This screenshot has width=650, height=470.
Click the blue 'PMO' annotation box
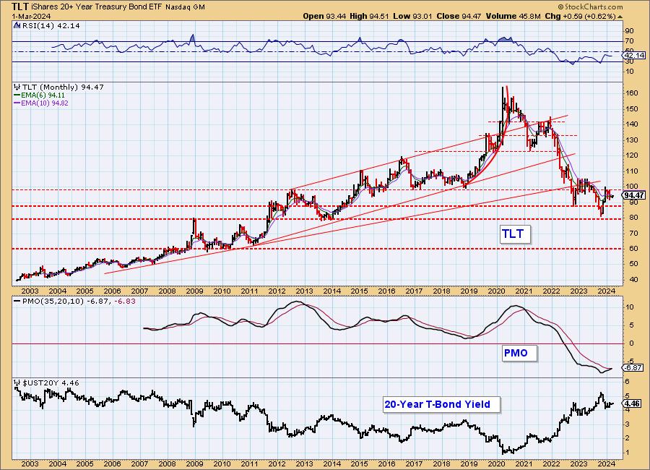pyautogui.click(x=519, y=353)
